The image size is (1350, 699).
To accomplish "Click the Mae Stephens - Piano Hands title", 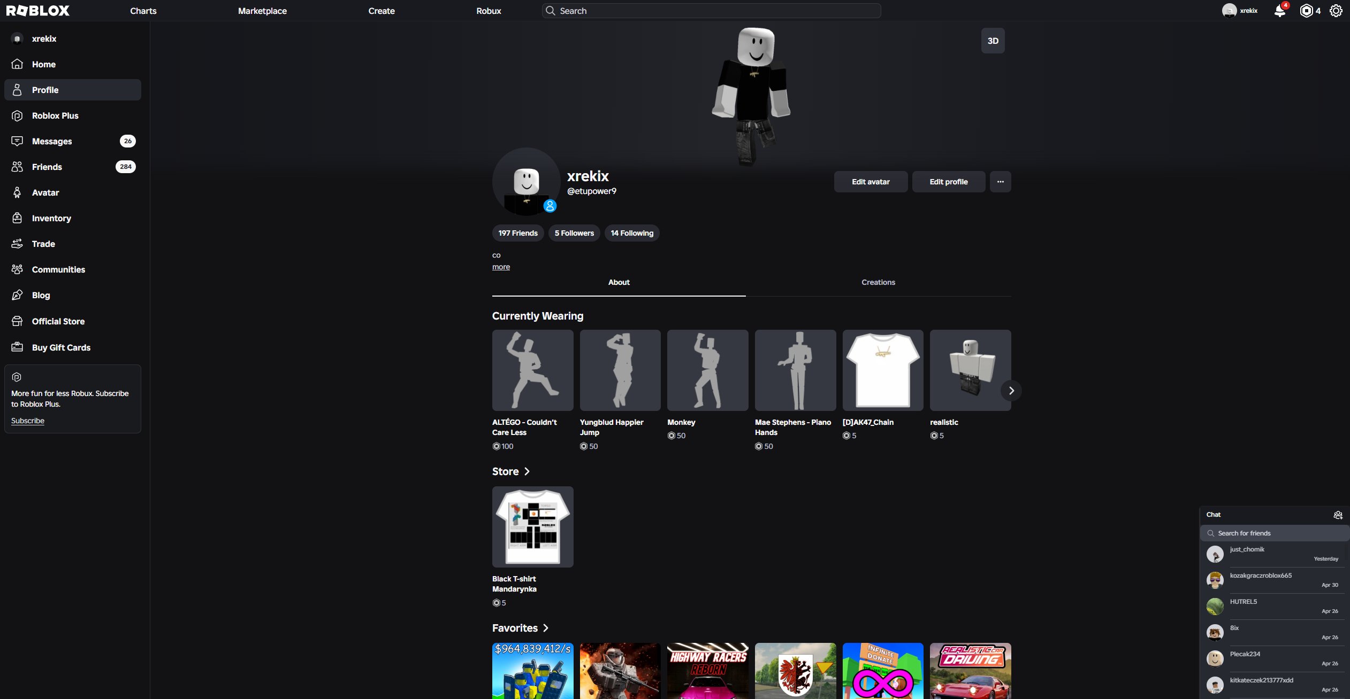I will click(x=793, y=427).
